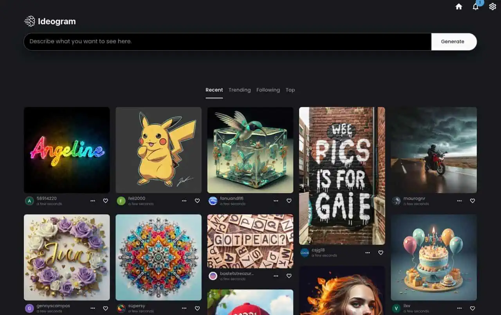Like the Angeline neon image
The height and width of the screenshot is (315, 501).
click(105, 201)
